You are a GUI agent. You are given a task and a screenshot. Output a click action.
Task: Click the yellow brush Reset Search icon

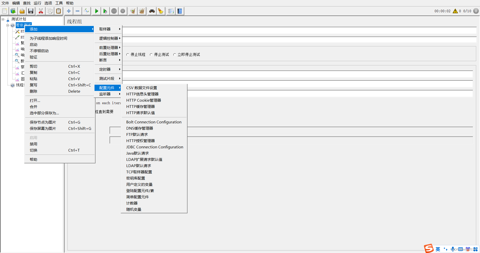(161, 11)
